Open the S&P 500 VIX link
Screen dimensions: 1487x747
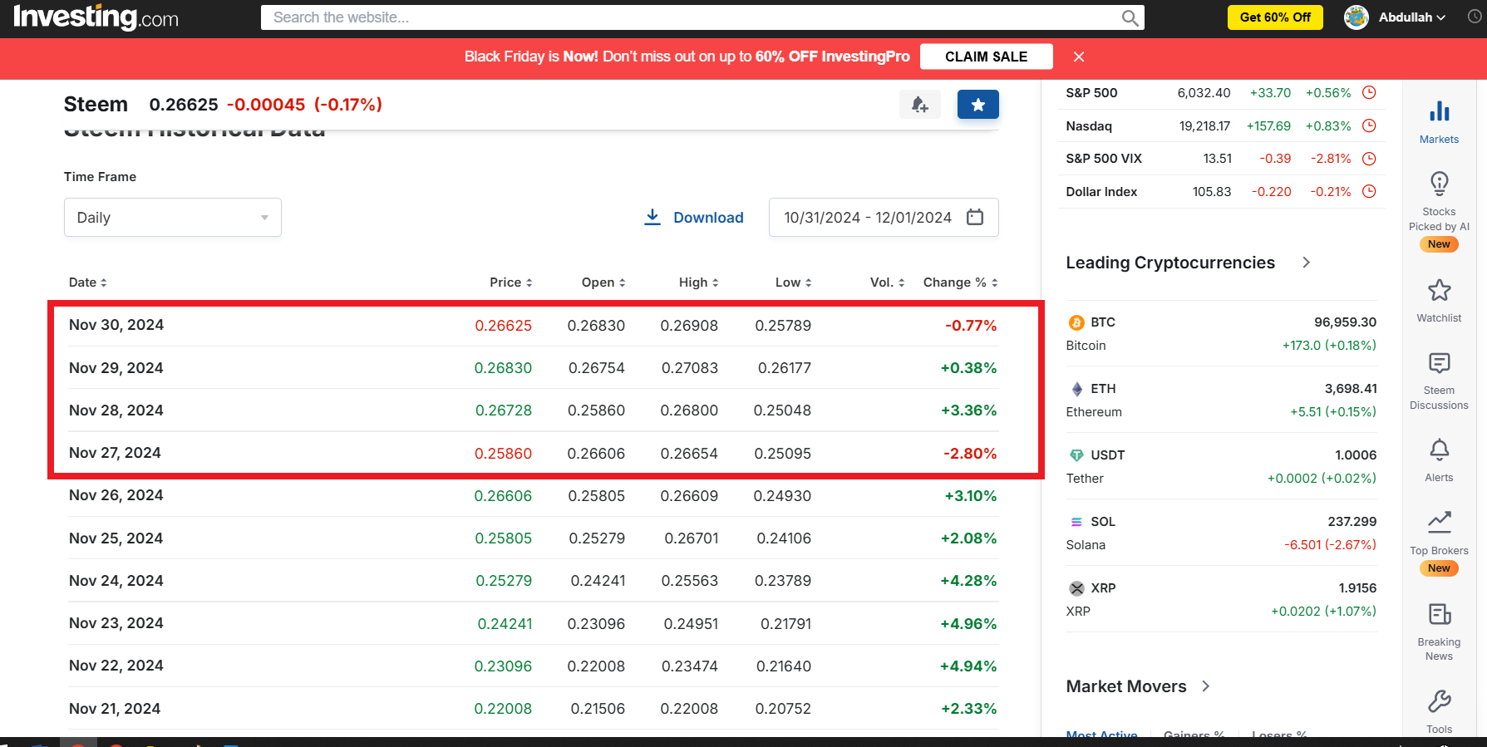(x=1104, y=159)
